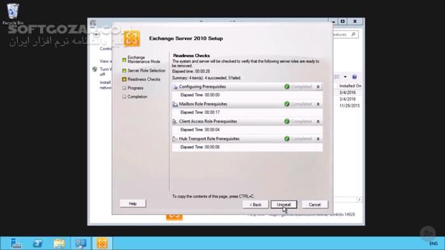Image resolution: width=445 pixels, height=250 pixels.
Task: Collapse the Hub Transport Role Prerequisites section
Action: pos(318,139)
